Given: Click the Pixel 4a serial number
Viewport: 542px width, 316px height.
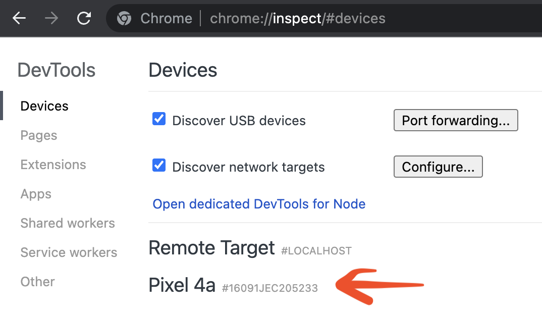Looking at the screenshot, I should pyautogui.click(x=269, y=288).
